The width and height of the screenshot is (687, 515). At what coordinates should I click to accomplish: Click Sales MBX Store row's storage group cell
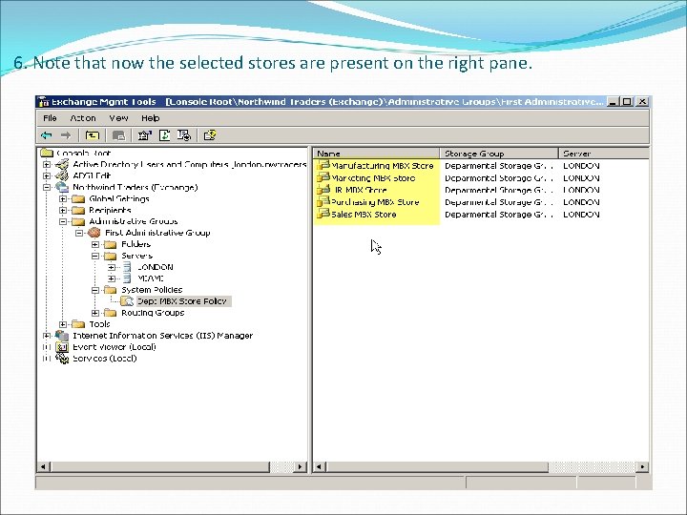(499, 215)
